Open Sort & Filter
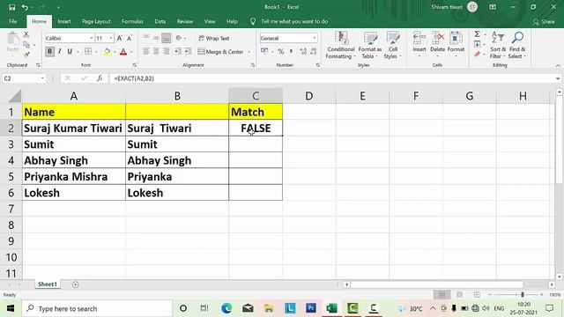This screenshot has height=317, width=564. [x=498, y=45]
